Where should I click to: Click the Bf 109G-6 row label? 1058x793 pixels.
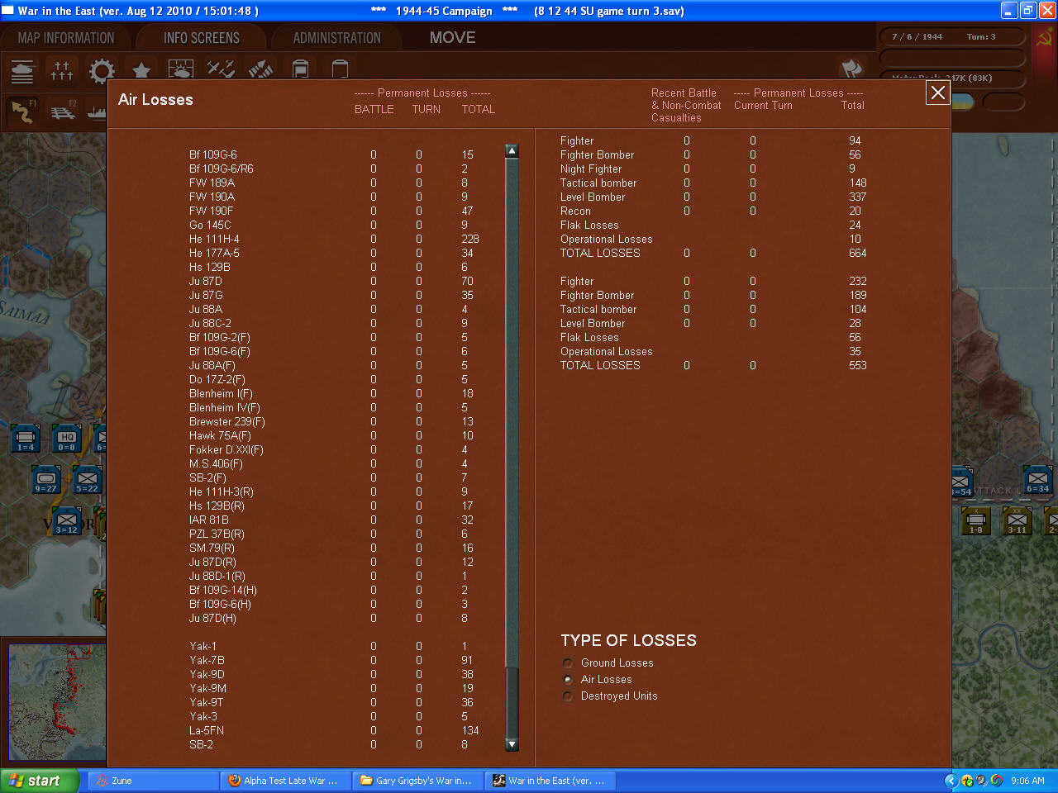213,154
